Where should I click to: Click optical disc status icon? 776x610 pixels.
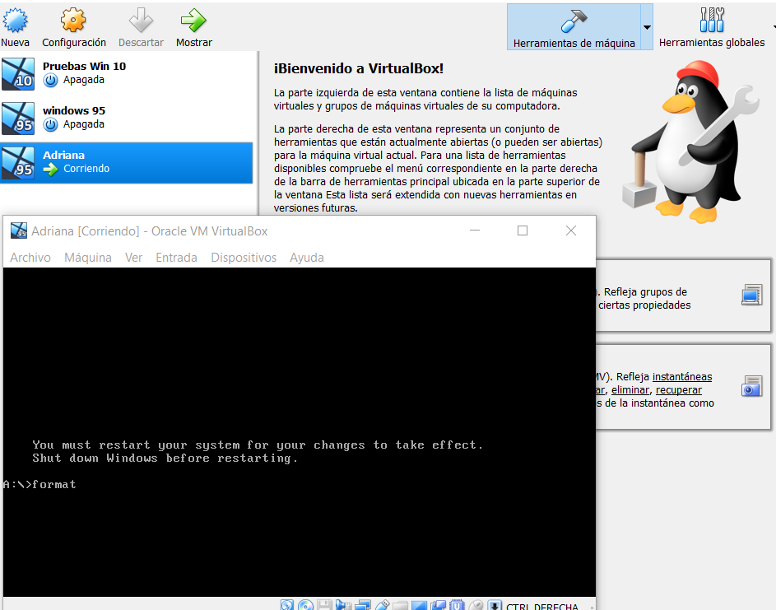305,604
